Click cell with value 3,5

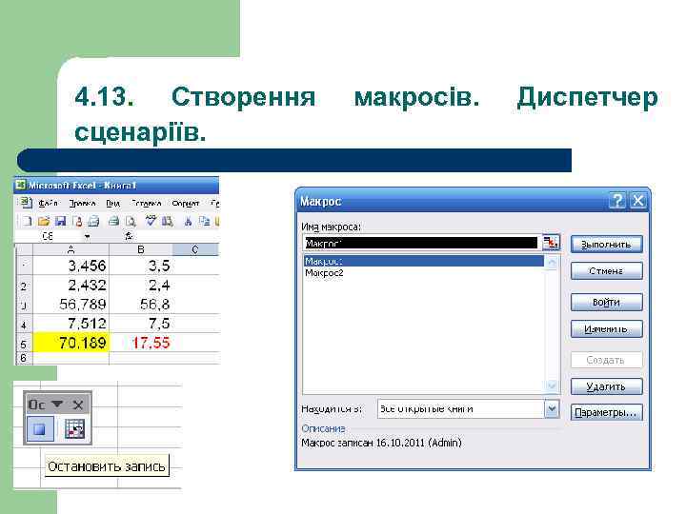coord(140,266)
